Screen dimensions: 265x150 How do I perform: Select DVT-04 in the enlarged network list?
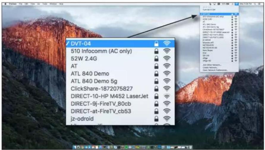coord(120,44)
